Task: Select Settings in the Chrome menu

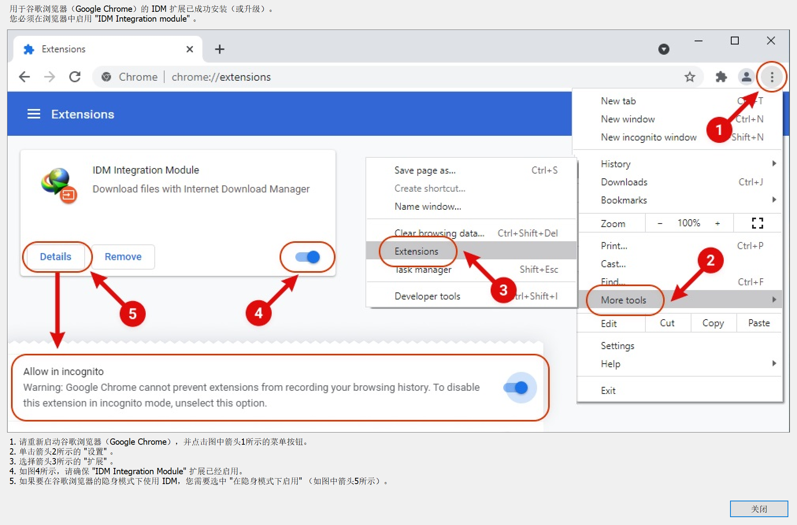Action: pos(617,346)
